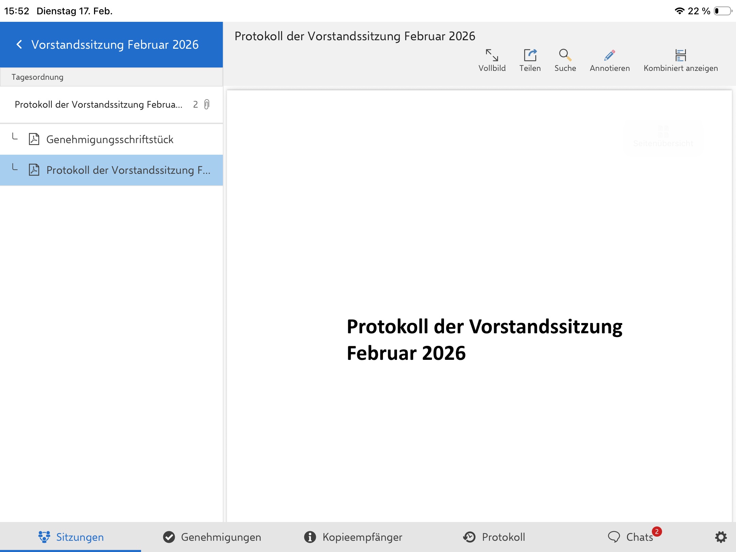Open the faded Seitenübersicht page overview

coord(663,136)
